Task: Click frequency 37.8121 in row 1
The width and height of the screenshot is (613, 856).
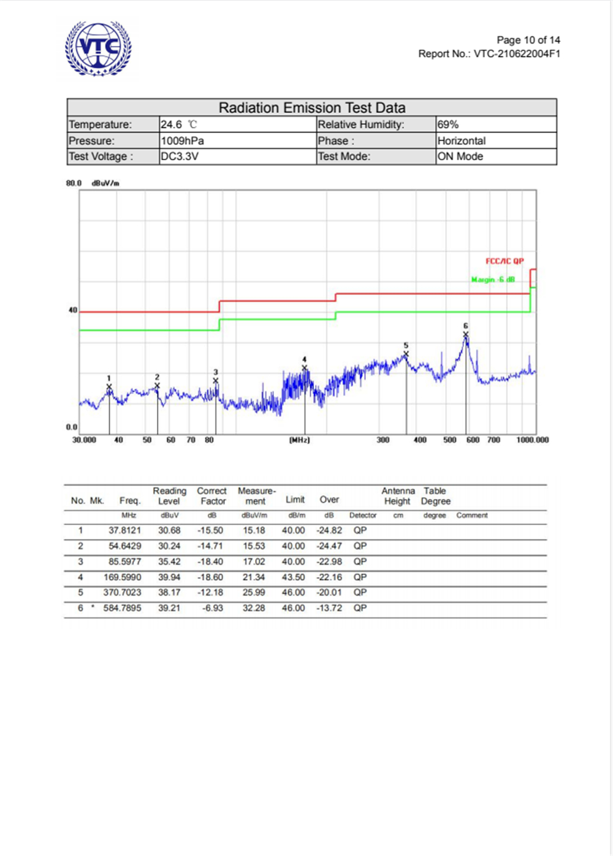Action: tap(124, 530)
